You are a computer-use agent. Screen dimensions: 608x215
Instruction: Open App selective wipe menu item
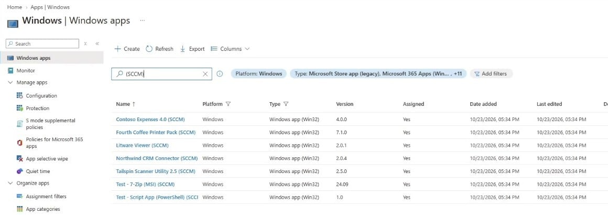(47, 159)
